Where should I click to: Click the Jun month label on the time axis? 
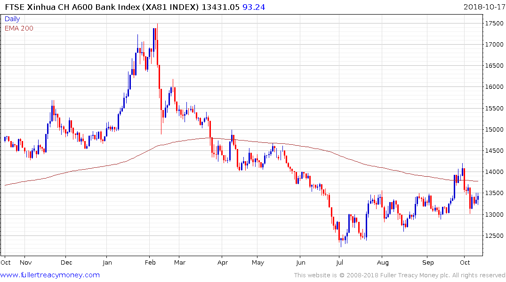pyautogui.click(x=300, y=262)
